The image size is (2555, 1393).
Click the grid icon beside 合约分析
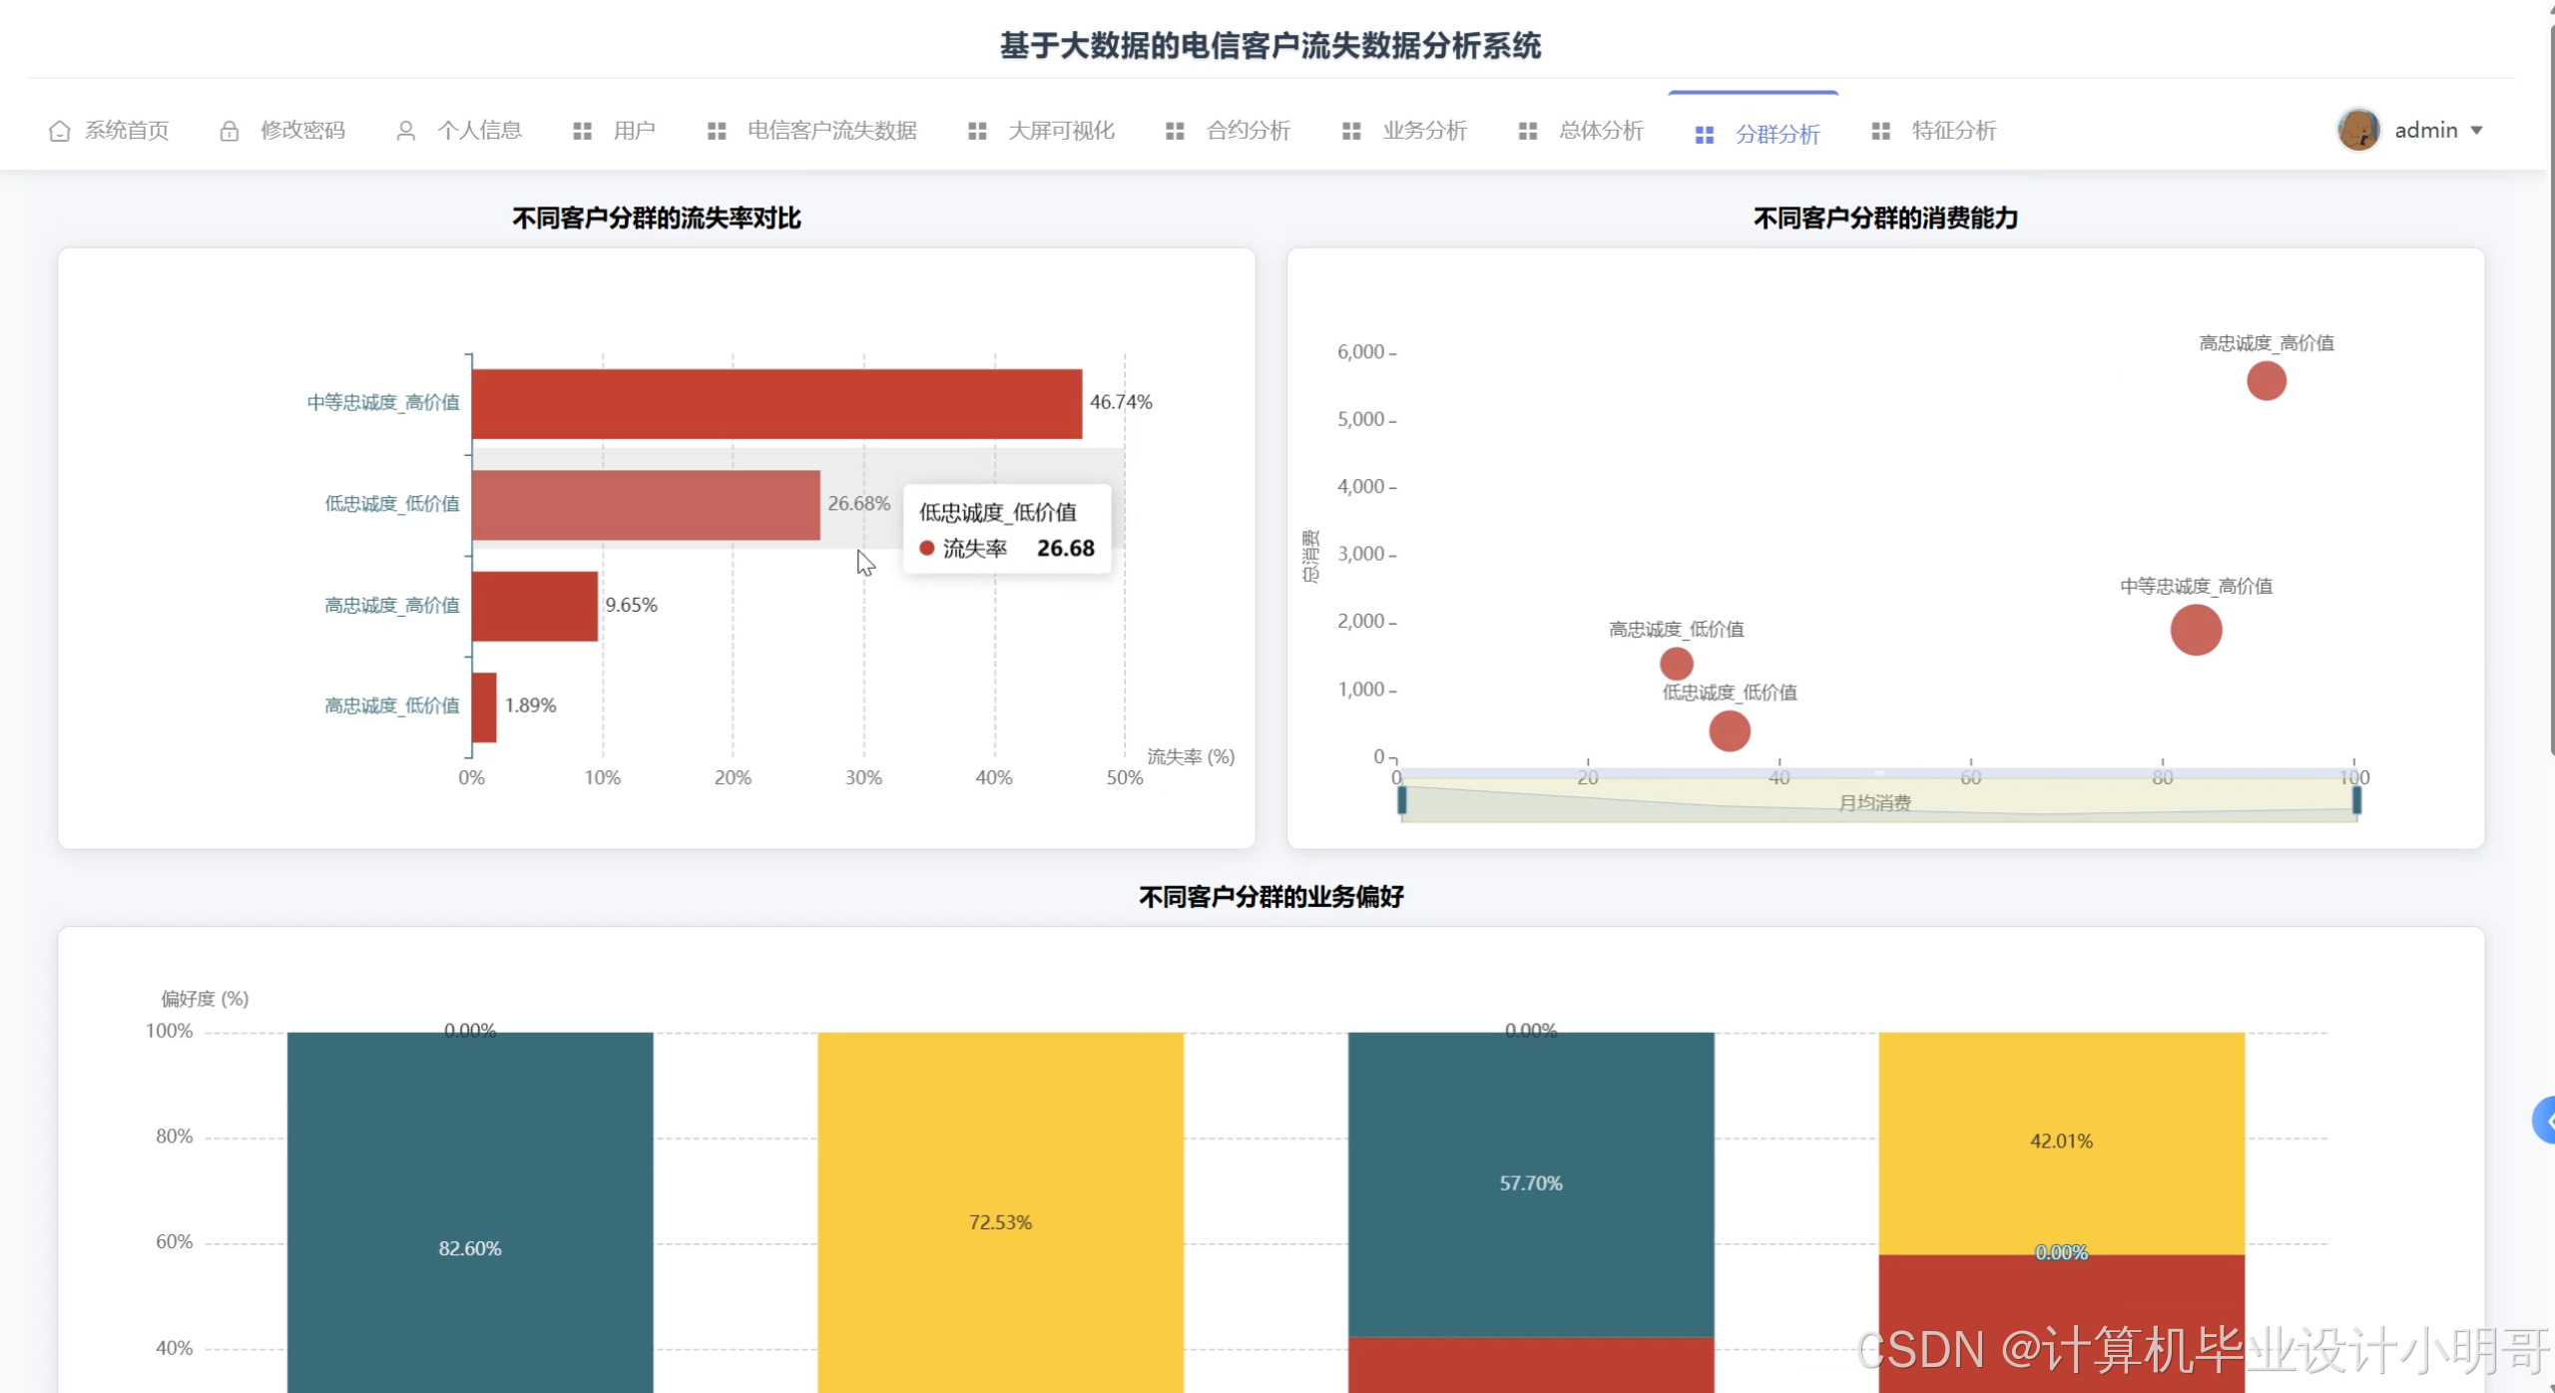[1175, 131]
